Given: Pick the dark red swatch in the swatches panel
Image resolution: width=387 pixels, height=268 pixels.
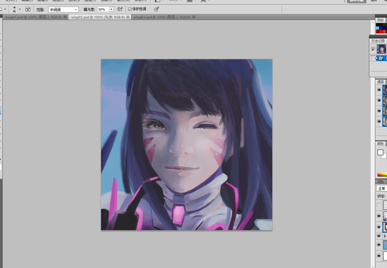Looking at the screenshot, I should coord(377,31).
